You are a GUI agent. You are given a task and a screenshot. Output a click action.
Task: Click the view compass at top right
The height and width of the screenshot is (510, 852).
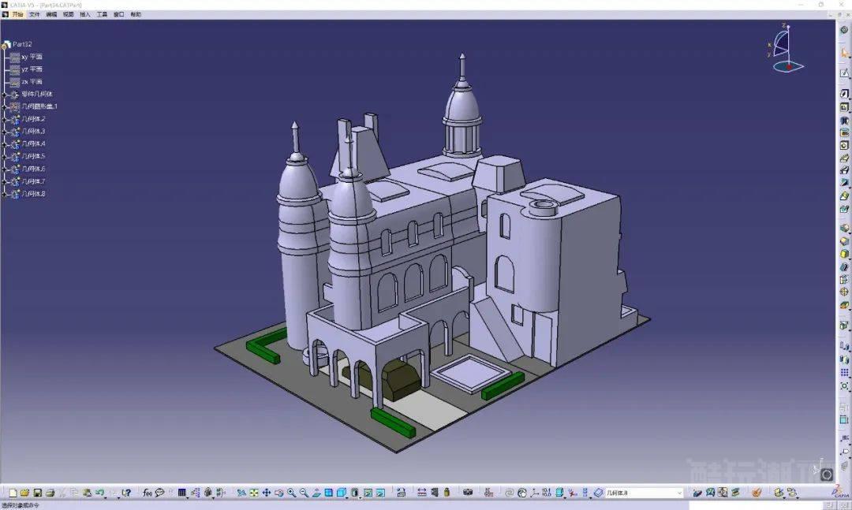click(x=786, y=49)
